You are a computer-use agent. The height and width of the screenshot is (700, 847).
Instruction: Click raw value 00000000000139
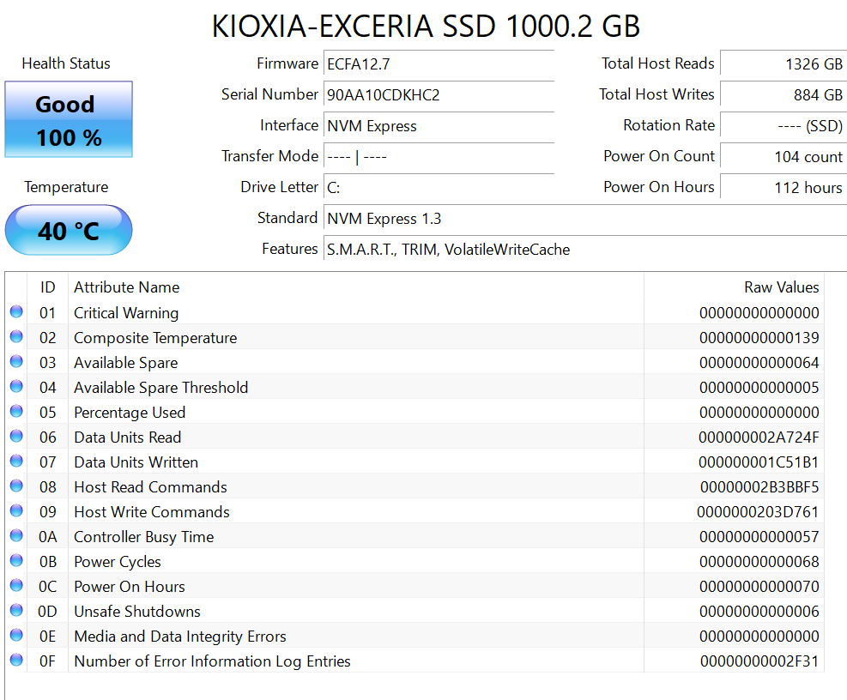[x=759, y=338]
